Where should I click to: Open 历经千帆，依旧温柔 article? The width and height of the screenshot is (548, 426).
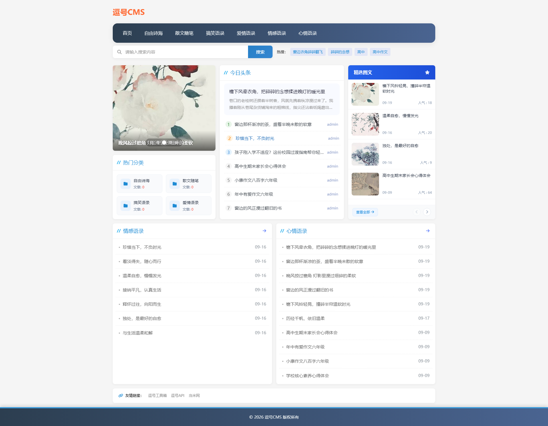(x=305, y=318)
